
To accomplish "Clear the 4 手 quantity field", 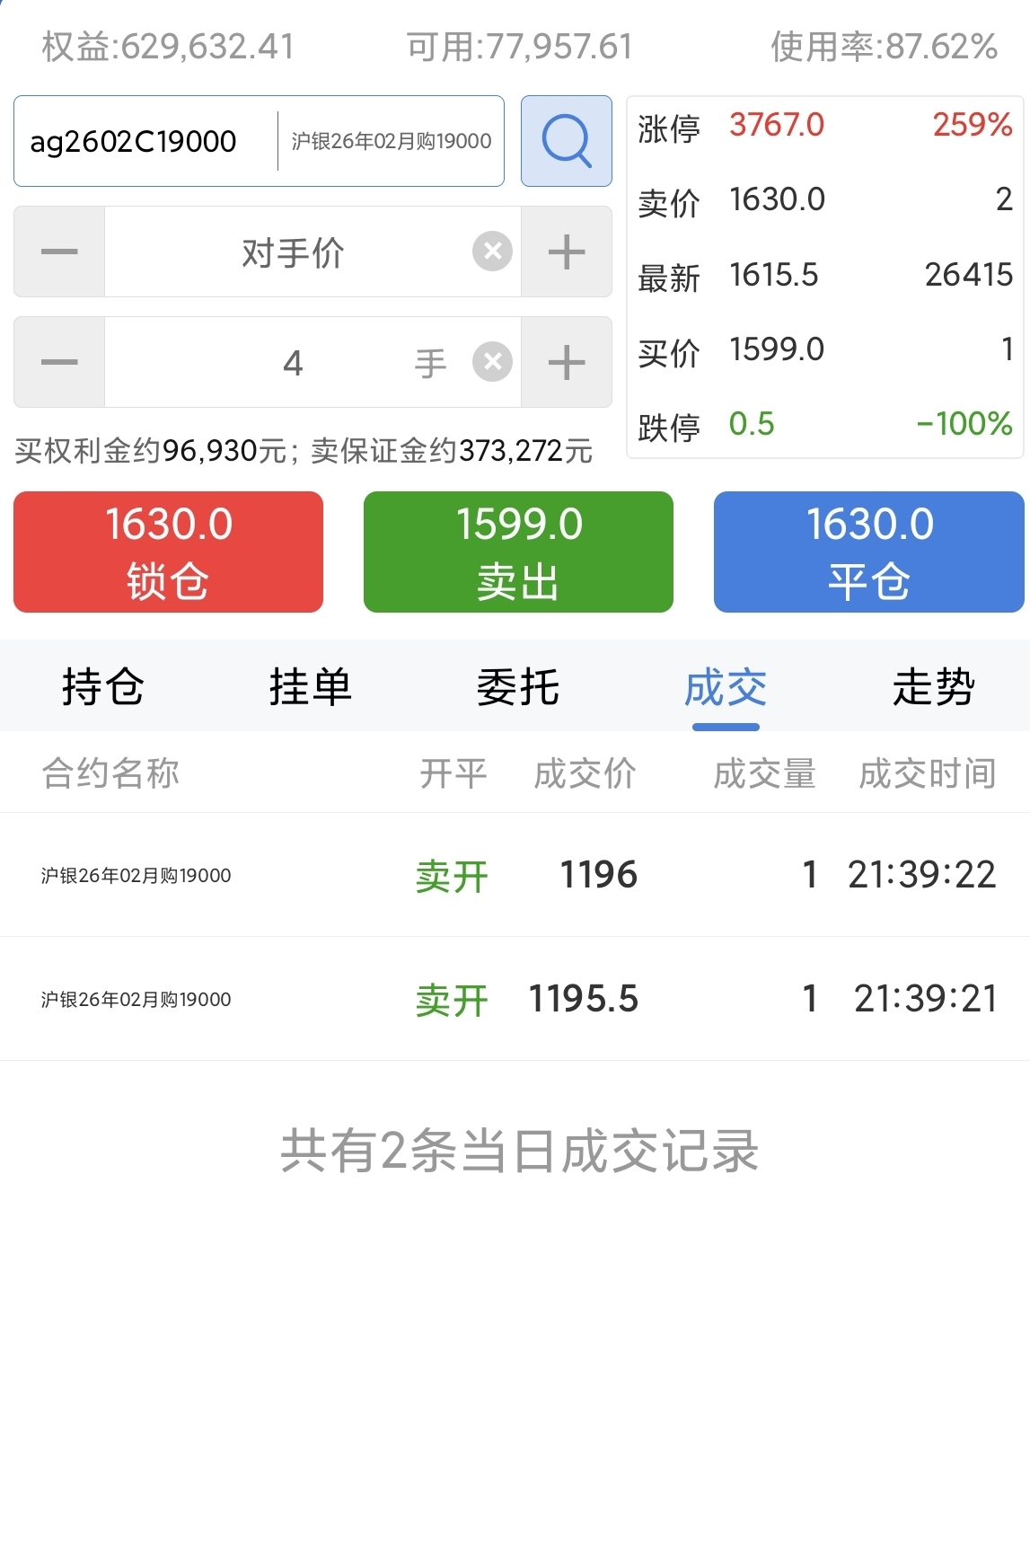I will coord(492,362).
